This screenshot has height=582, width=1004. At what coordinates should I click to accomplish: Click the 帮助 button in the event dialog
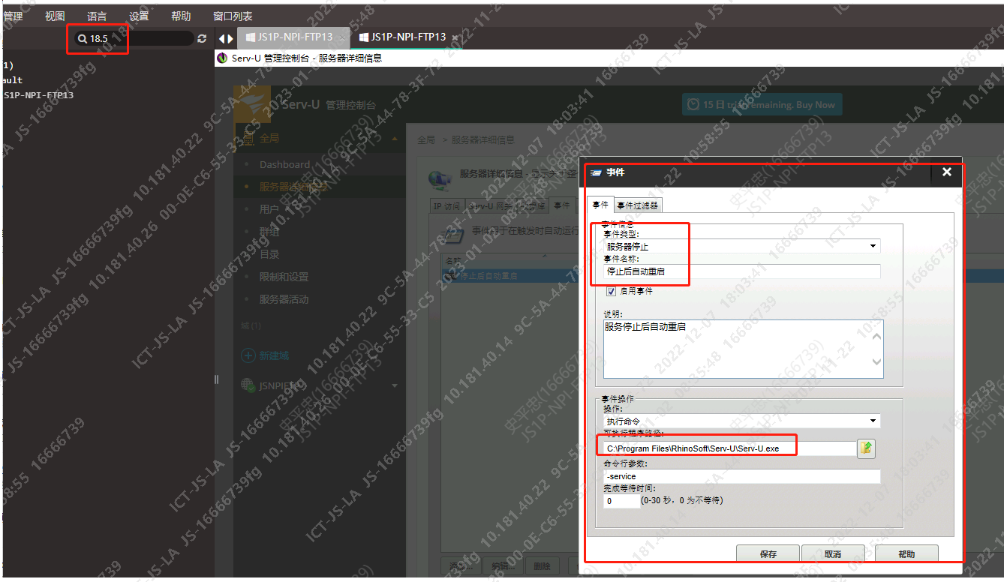906,554
